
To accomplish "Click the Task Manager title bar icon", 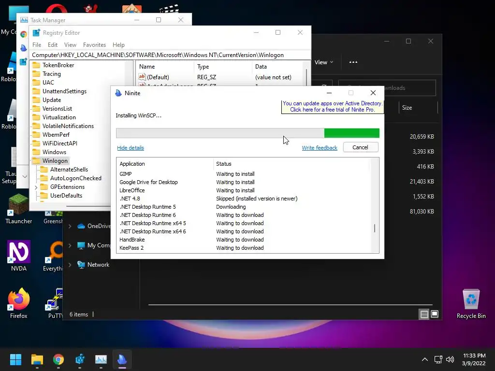I will pyautogui.click(x=24, y=20).
